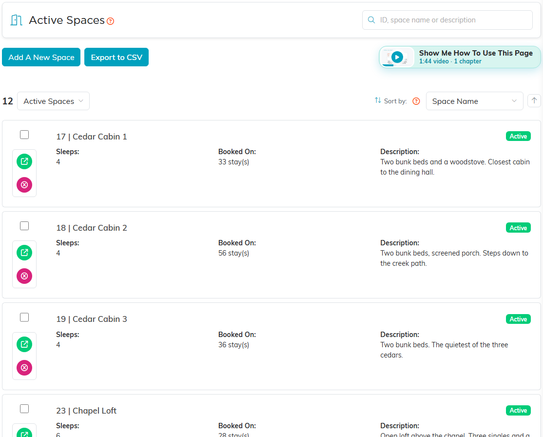This screenshot has width=543, height=437.
Task: Click the Active badge on Cedar Cabin 1
Action: click(518, 136)
